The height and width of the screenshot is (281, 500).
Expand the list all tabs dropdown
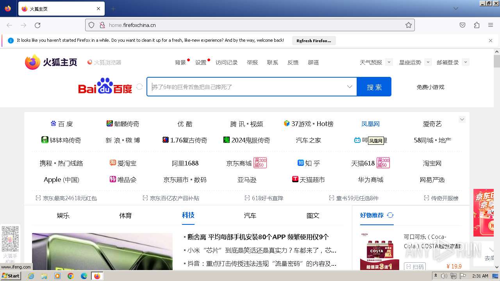(456, 9)
